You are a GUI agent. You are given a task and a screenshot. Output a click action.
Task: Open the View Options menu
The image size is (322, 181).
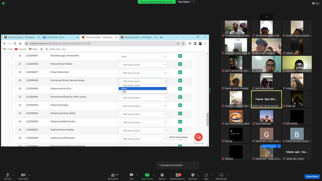(x=186, y=2)
